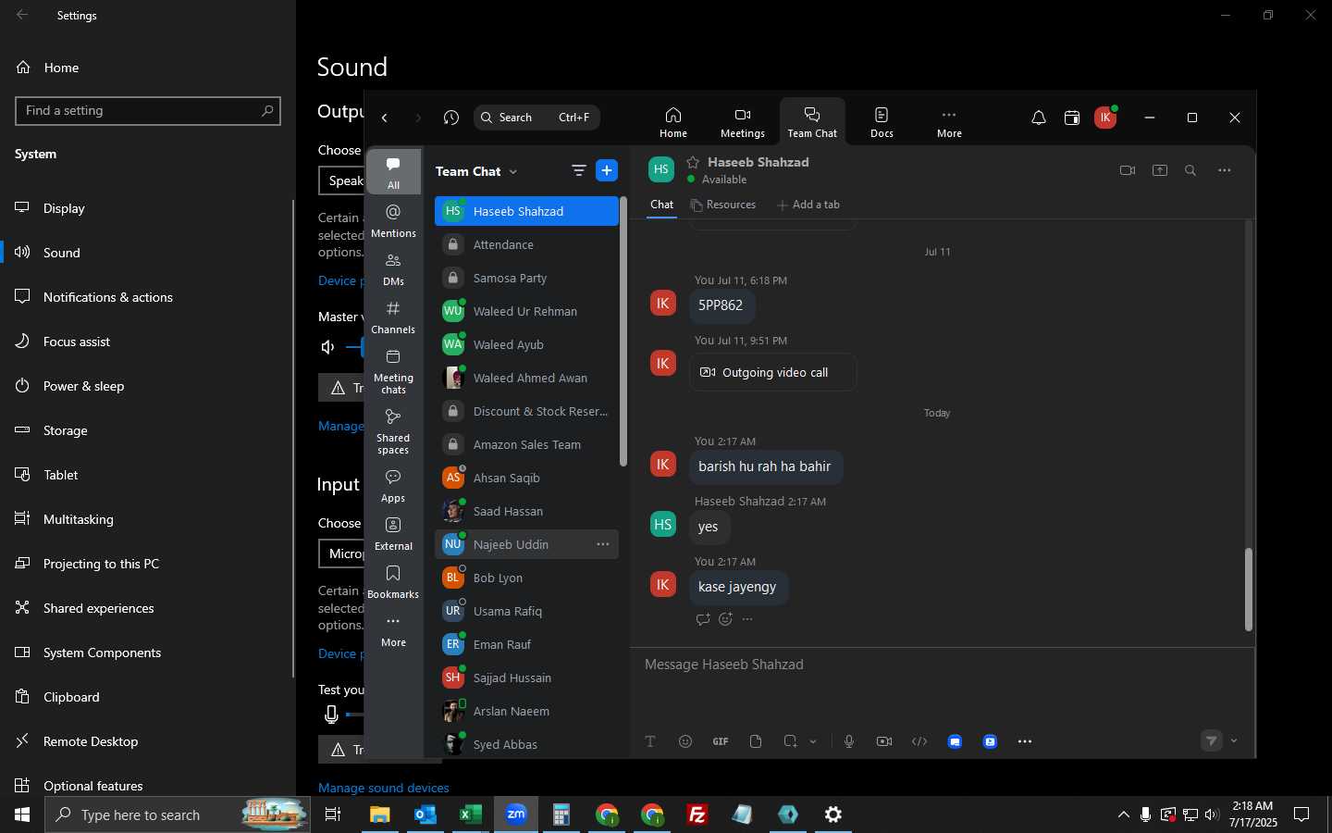Open Bookmarks in Zoom sidebar
This screenshot has width=1332, height=833.
[393, 582]
